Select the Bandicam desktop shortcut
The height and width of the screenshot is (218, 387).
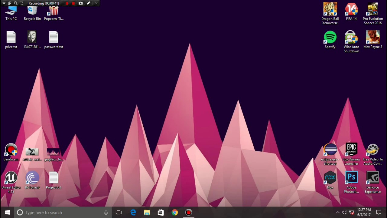tap(11, 152)
